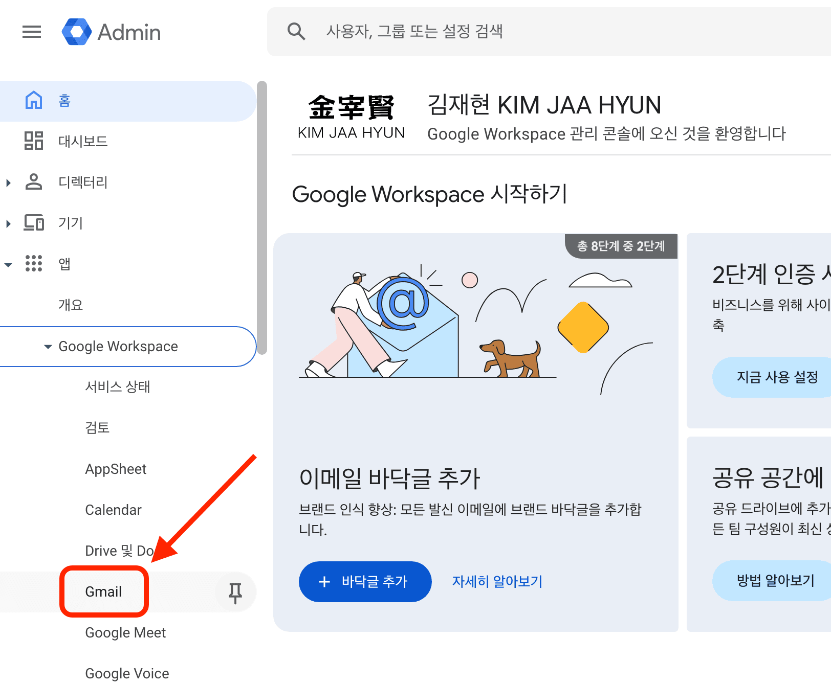831x684 pixels.
Task: Click the Apps dot-grid icon
Action: click(34, 264)
